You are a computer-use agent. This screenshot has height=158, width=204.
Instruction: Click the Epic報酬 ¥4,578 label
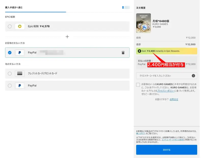(39, 26)
